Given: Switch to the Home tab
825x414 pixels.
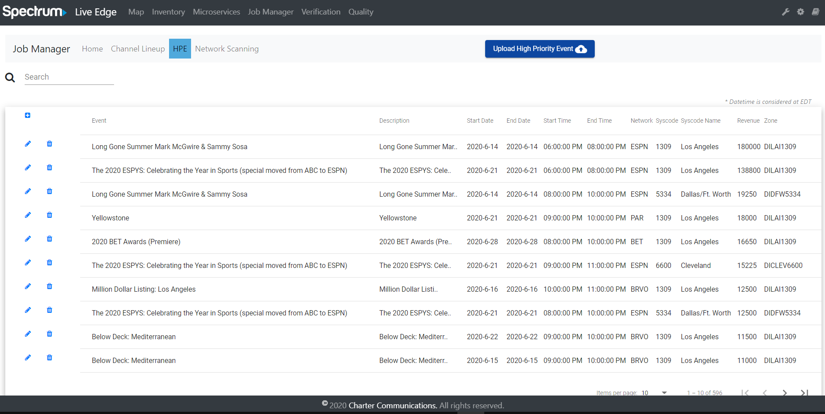Looking at the screenshot, I should click(x=92, y=49).
